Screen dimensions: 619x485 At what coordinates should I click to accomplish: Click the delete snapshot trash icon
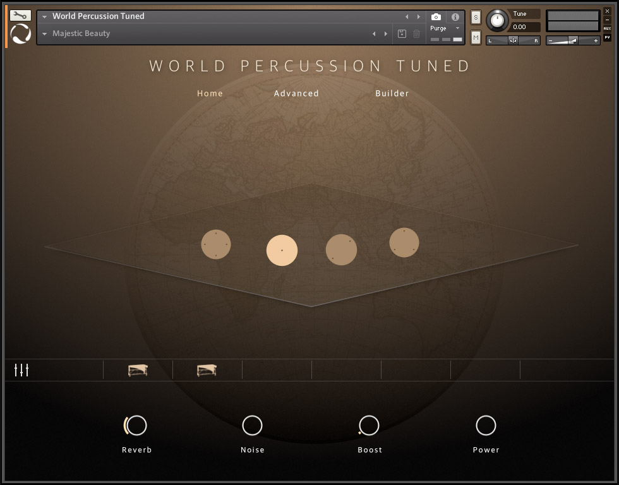point(416,33)
